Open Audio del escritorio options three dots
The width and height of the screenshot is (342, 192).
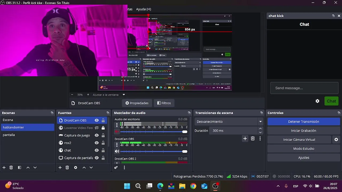(117, 125)
